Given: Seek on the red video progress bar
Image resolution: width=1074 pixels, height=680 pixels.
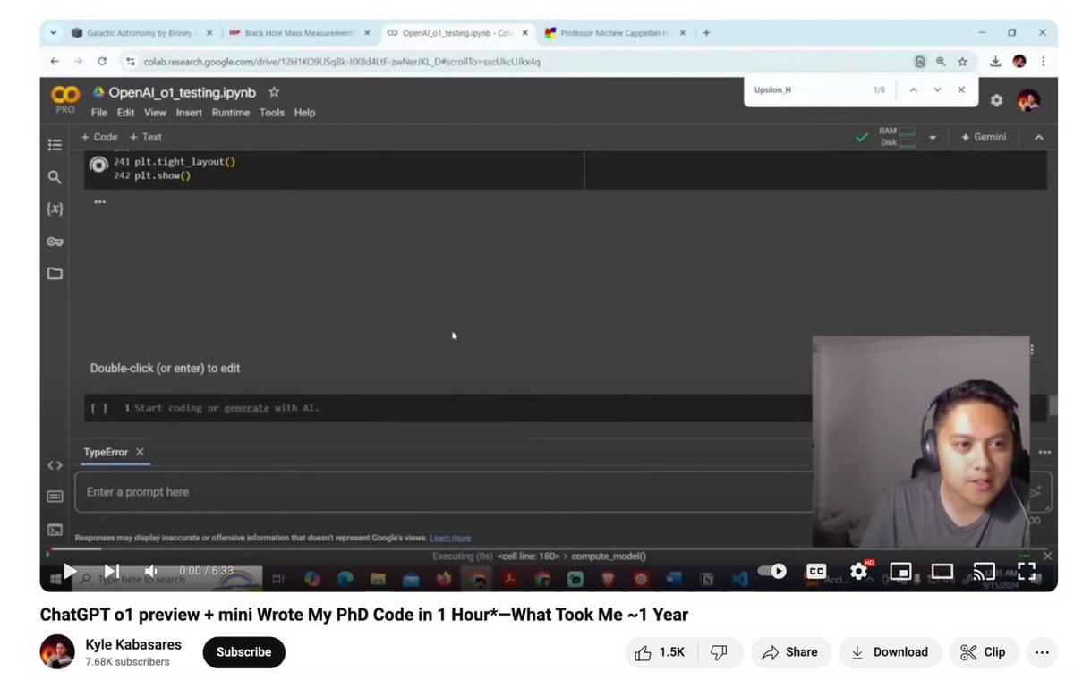Looking at the screenshot, I should click(549, 548).
